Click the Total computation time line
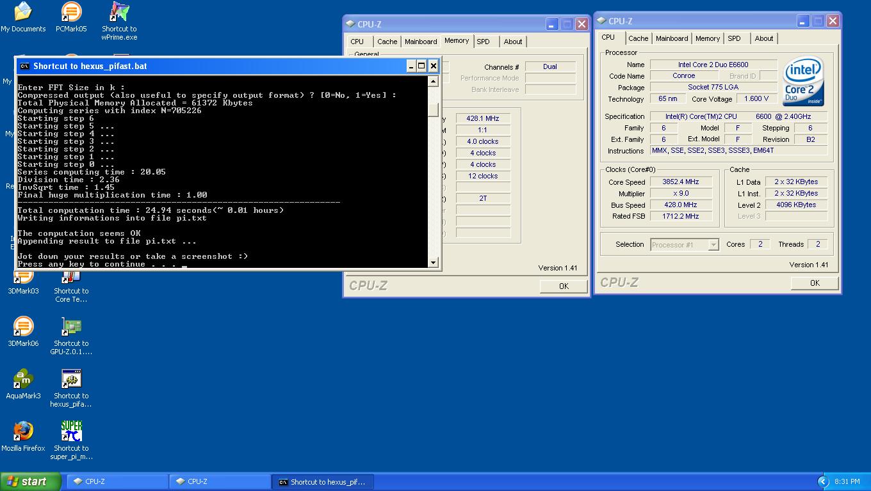The image size is (871, 491). [x=151, y=210]
